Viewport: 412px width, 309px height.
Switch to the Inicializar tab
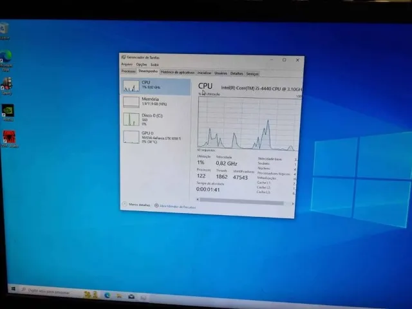[x=204, y=73]
